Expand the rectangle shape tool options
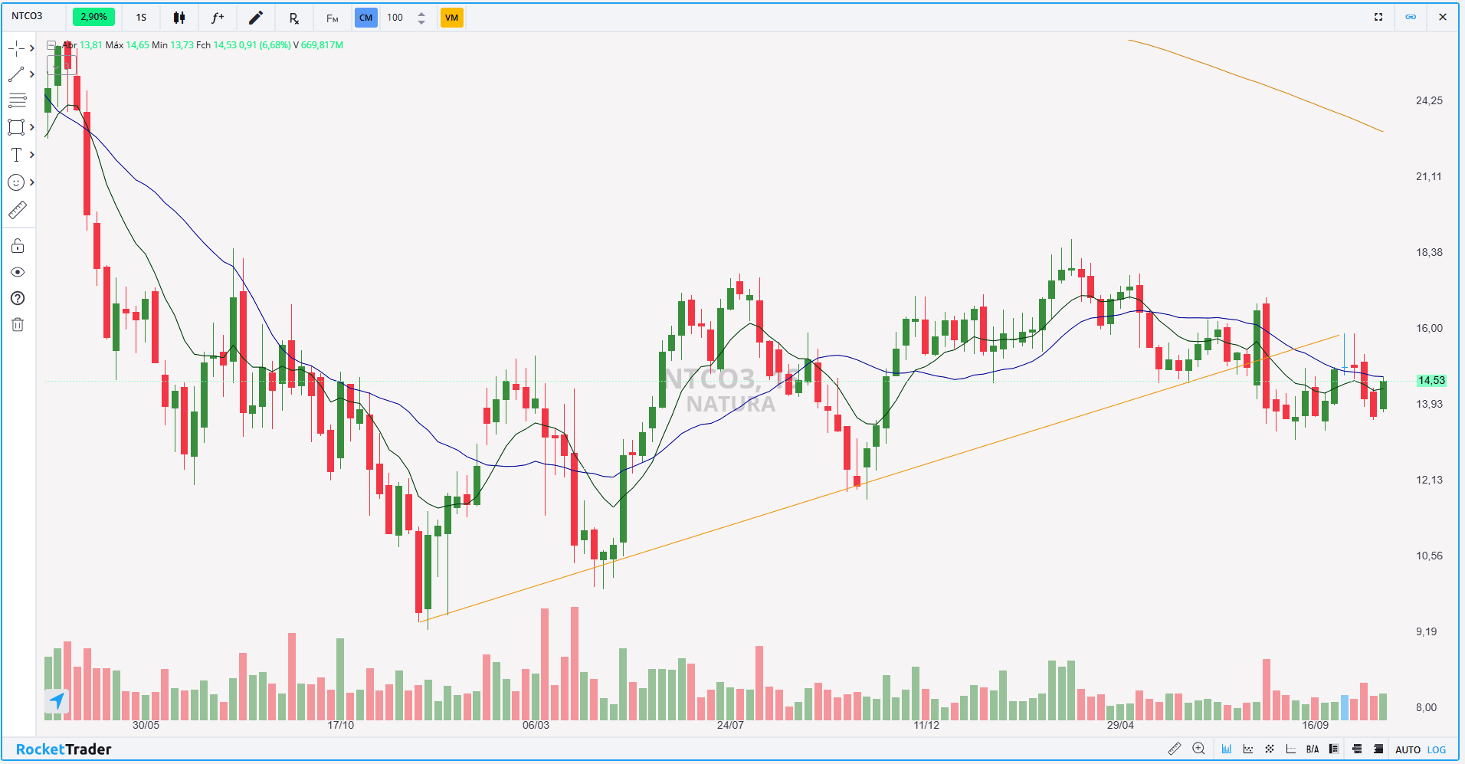The height and width of the screenshot is (764, 1465). [31, 127]
